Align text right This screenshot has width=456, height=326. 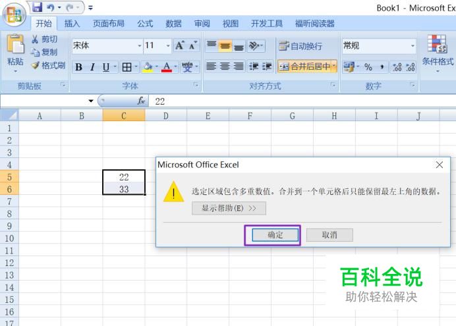239,67
